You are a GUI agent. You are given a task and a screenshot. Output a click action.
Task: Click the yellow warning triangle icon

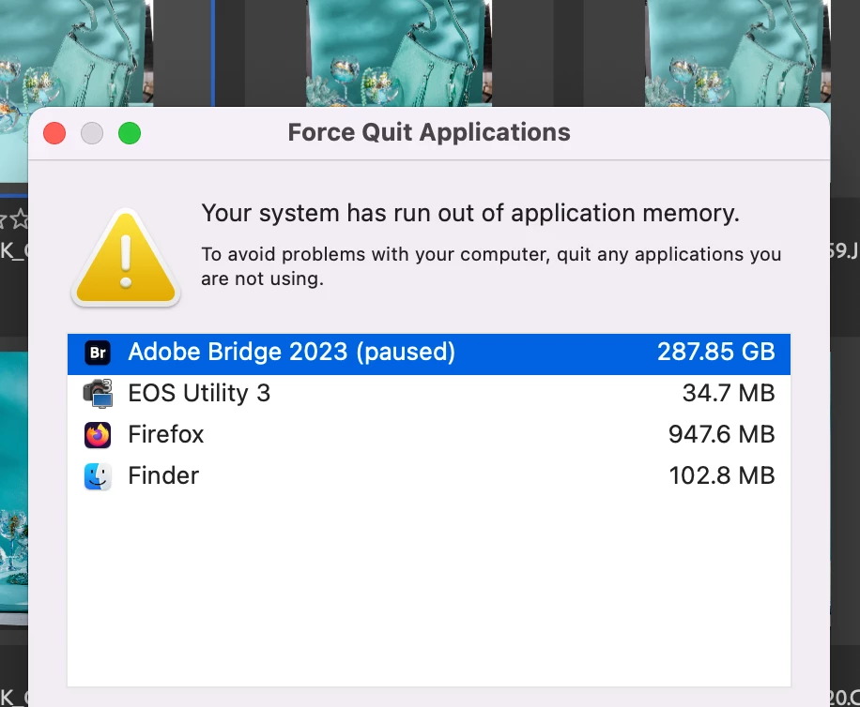point(126,258)
